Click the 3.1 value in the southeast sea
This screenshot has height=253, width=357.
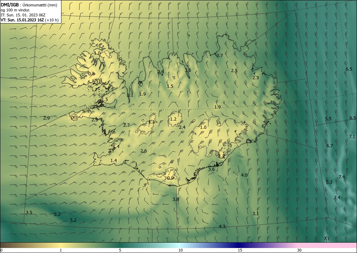[x=256, y=214]
